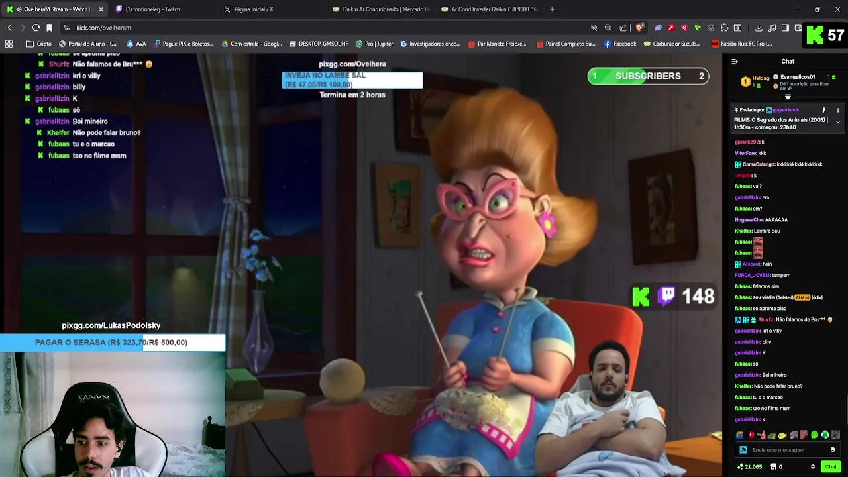Insert the red emote from quick emotes
Viewport: 848px width, 477px height.
[751, 435]
